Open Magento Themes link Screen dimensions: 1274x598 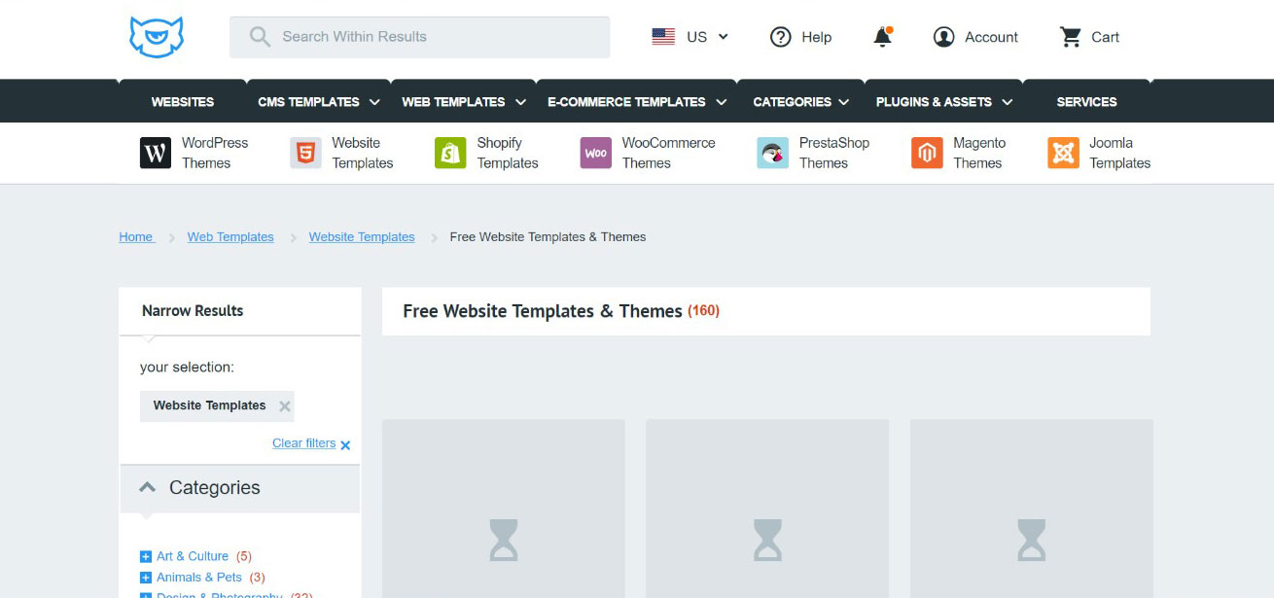pos(979,153)
